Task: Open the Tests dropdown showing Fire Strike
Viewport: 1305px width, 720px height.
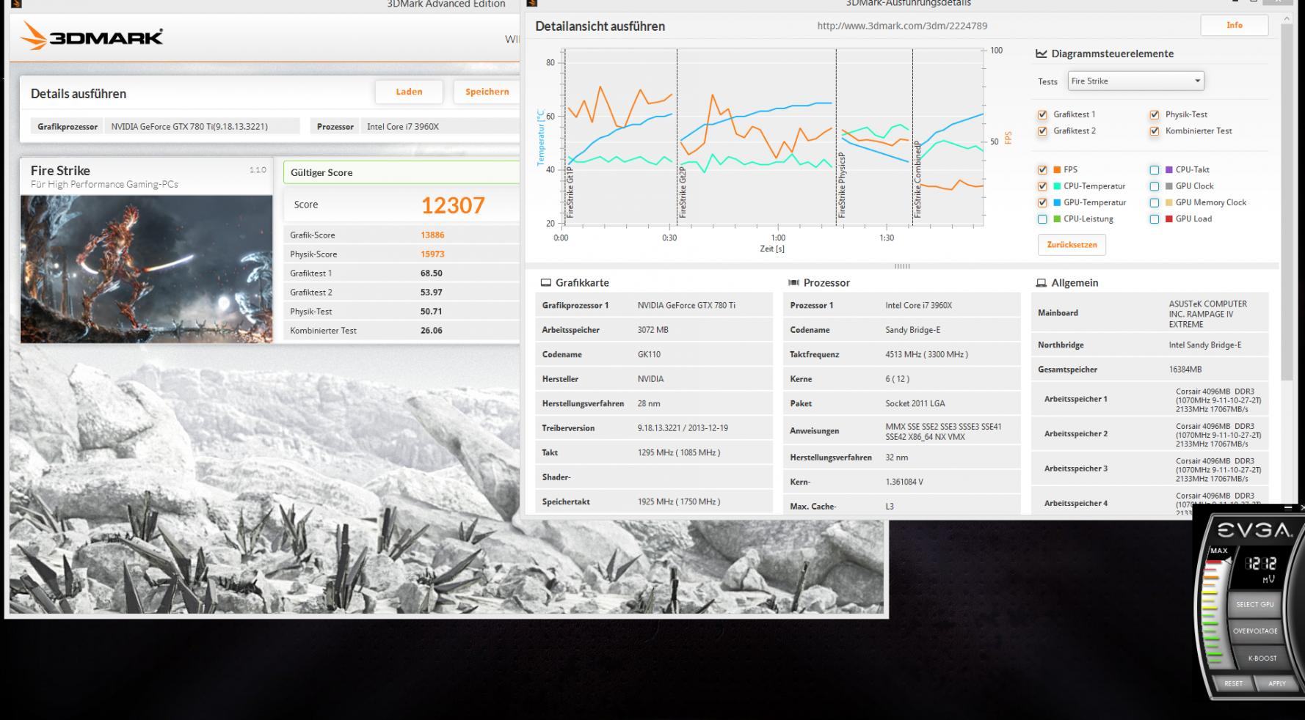Action: 1135,81
